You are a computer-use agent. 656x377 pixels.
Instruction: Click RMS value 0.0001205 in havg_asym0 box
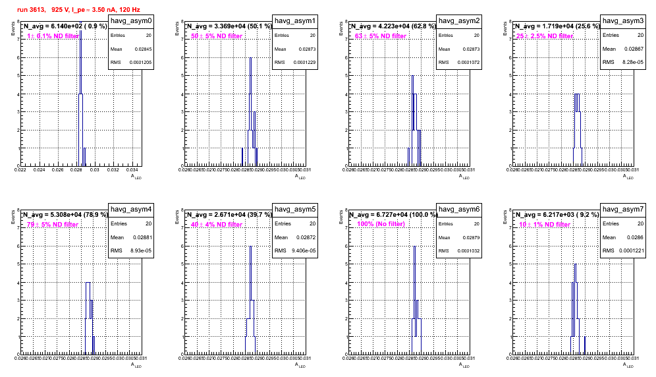140,62
